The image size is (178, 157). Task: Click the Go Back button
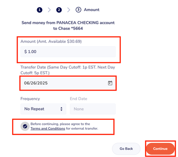tap(126, 149)
